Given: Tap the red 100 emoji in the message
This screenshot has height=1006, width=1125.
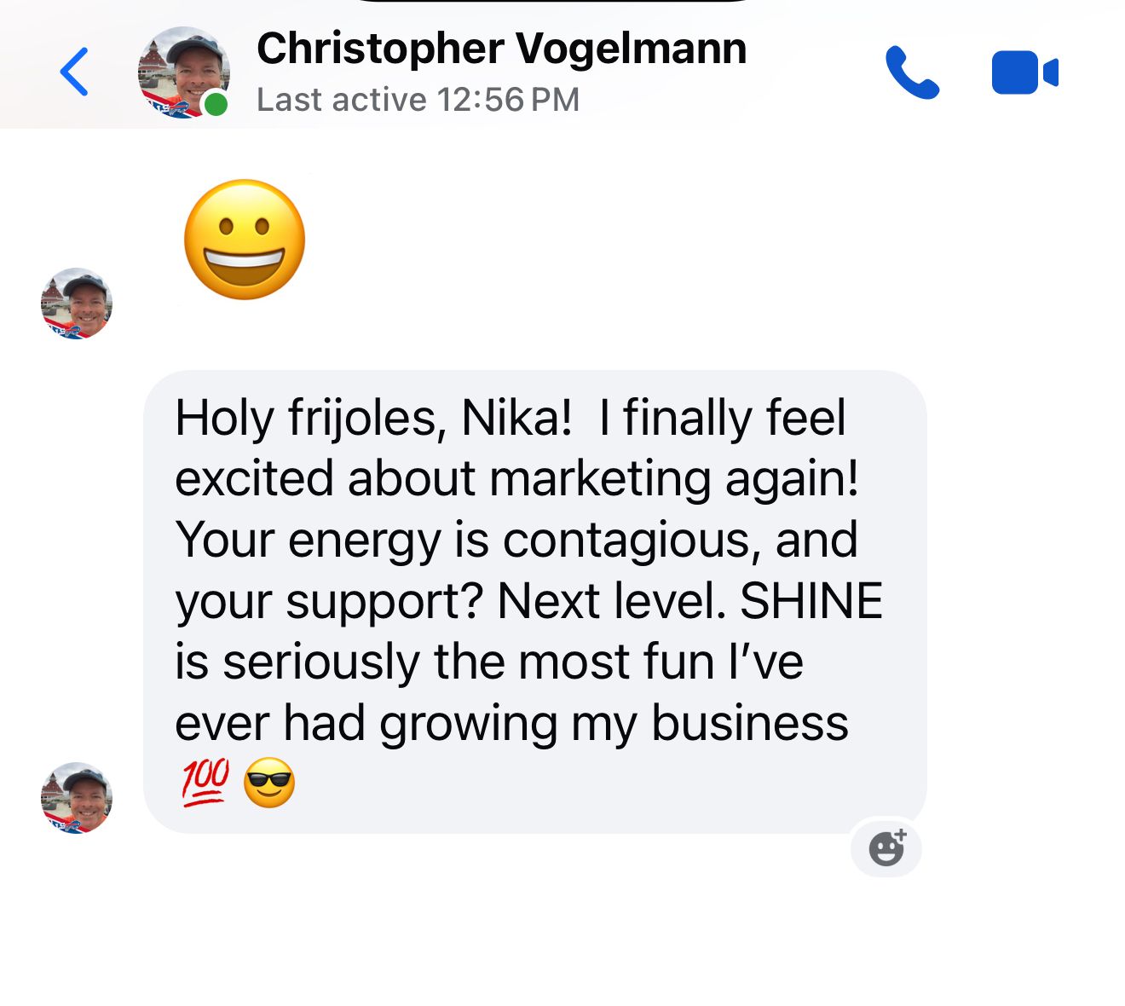Looking at the screenshot, I should tap(205, 783).
